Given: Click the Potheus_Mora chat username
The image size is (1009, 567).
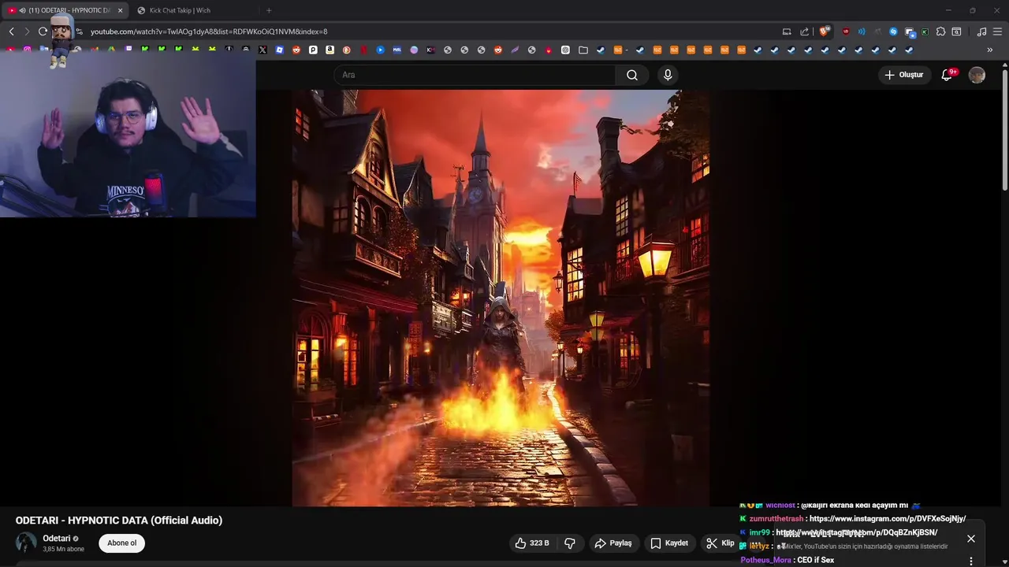Looking at the screenshot, I should tap(765, 560).
